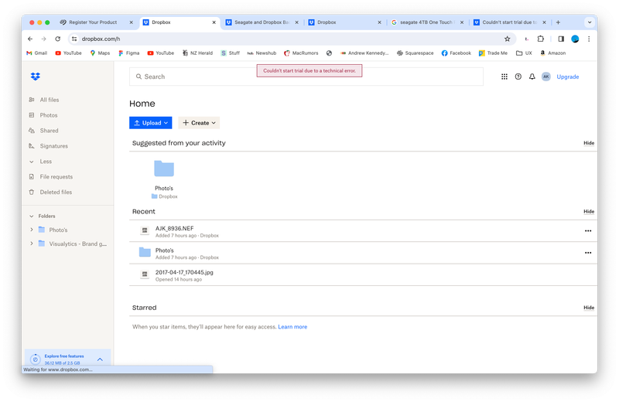Open site information icon in address bar
The width and height of the screenshot is (619, 402).
(74, 39)
